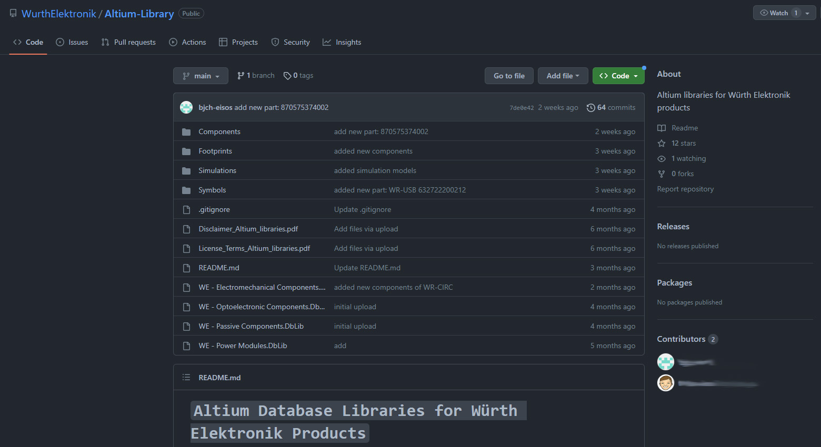Open the green Code dropdown
This screenshot has width=821, height=447.
tap(618, 76)
